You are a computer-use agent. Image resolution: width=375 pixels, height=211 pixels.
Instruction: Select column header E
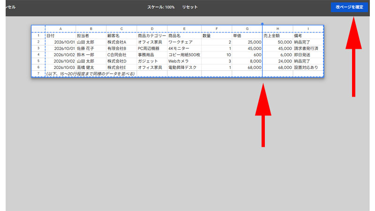pos(184,29)
